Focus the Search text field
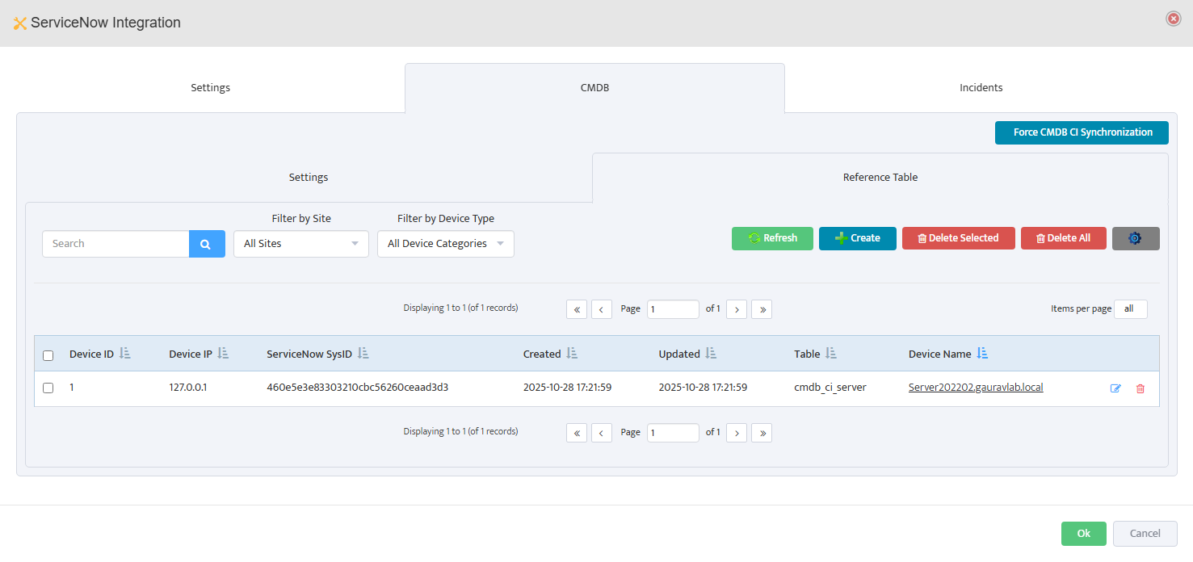Image resolution: width=1193 pixels, height=562 pixels. tap(116, 244)
